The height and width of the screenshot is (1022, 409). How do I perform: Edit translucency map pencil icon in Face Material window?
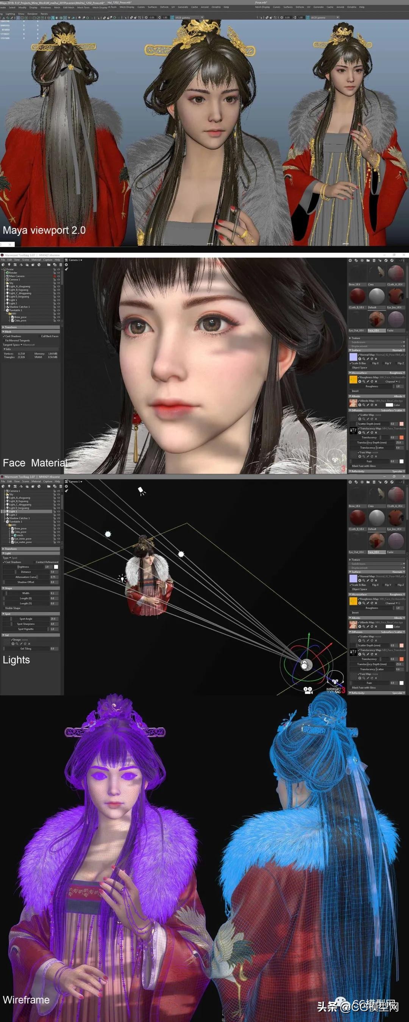[368, 433]
